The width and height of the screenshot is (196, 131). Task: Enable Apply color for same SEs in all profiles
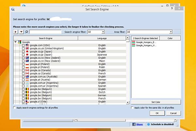pos(132,108)
